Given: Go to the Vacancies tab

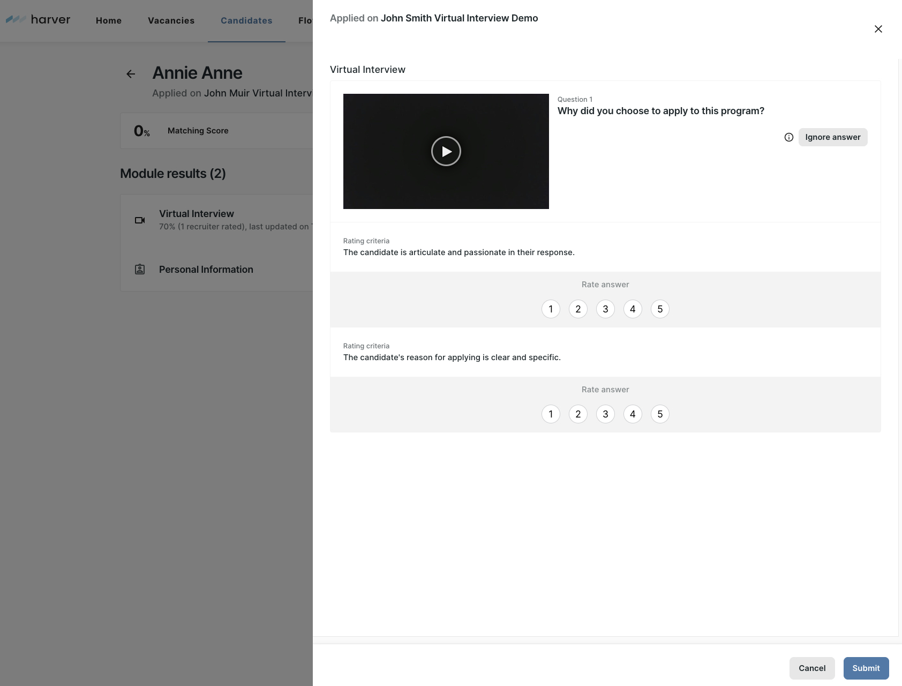Looking at the screenshot, I should [171, 20].
